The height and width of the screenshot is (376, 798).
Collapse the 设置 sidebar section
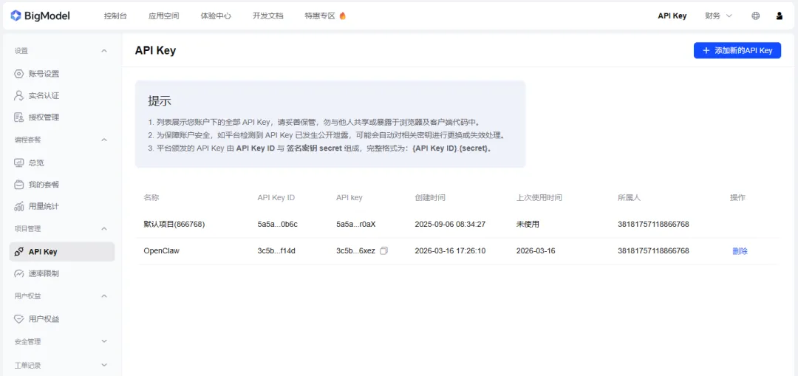[104, 51]
